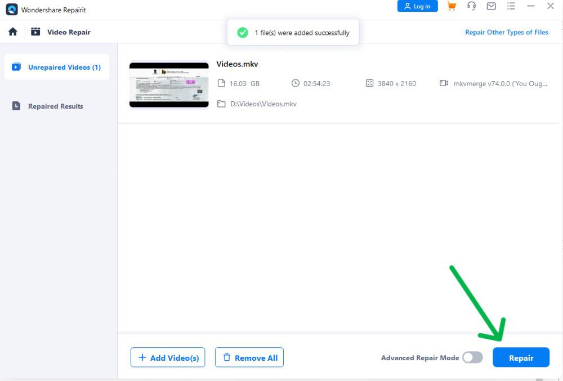Click the Videos.mkv file name
The width and height of the screenshot is (563, 381).
(238, 64)
